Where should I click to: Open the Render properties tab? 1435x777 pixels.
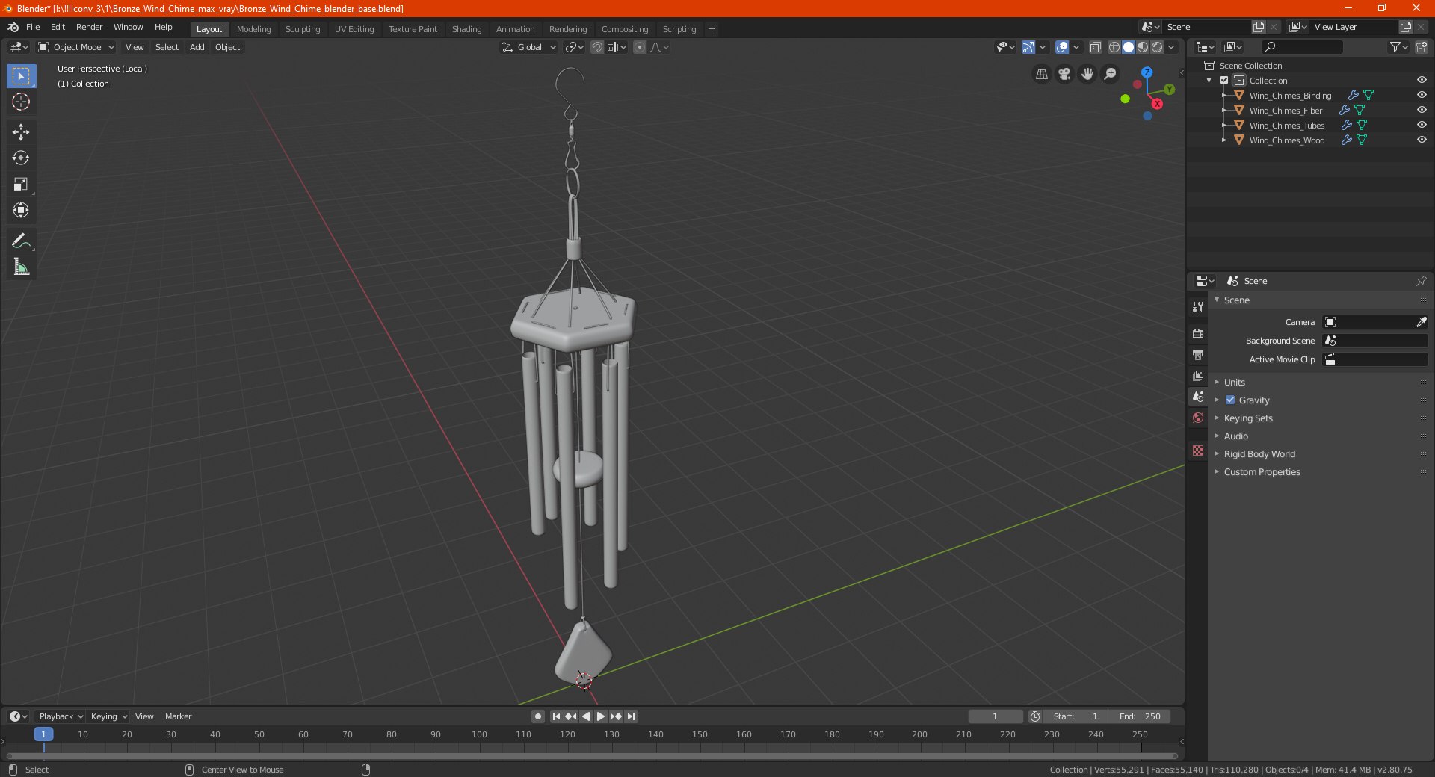[x=1198, y=333]
